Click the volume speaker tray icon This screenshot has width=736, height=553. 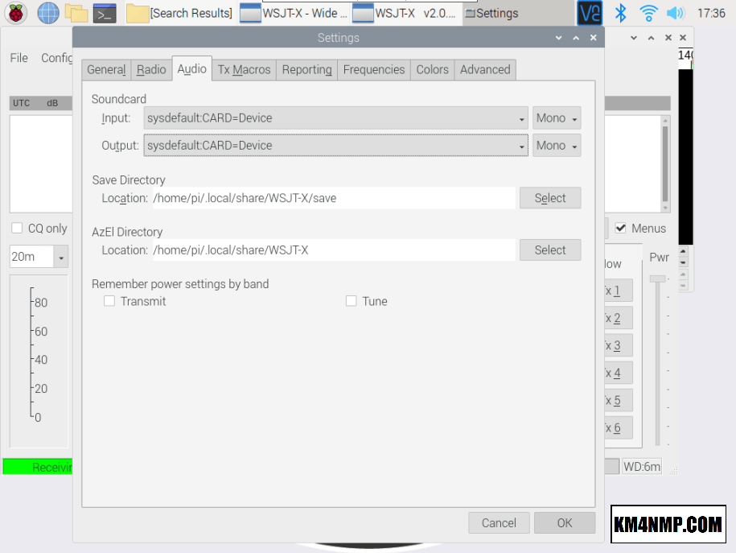point(675,13)
